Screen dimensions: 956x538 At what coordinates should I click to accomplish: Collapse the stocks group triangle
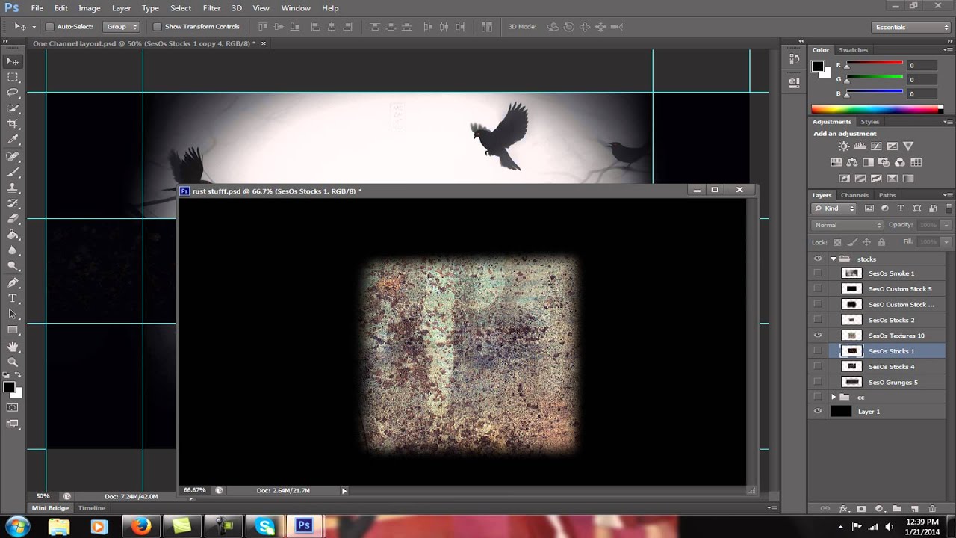(x=834, y=259)
